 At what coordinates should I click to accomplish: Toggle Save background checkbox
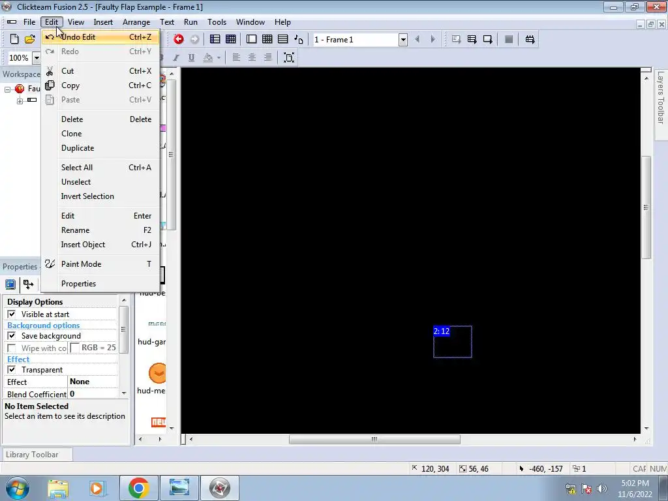(x=12, y=336)
